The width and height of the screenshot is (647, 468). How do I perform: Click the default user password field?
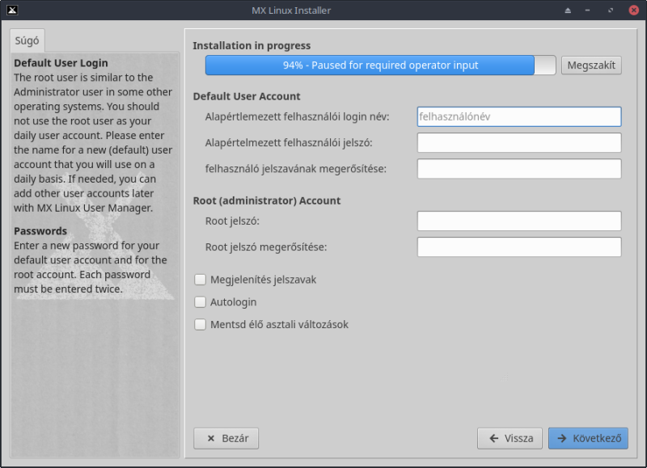pos(519,143)
